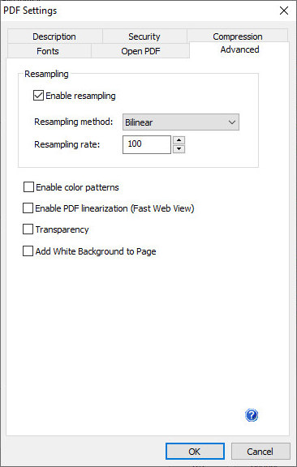The image size is (297, 467).
Task: Switch to the Description tab
Action: pos(54,36)
